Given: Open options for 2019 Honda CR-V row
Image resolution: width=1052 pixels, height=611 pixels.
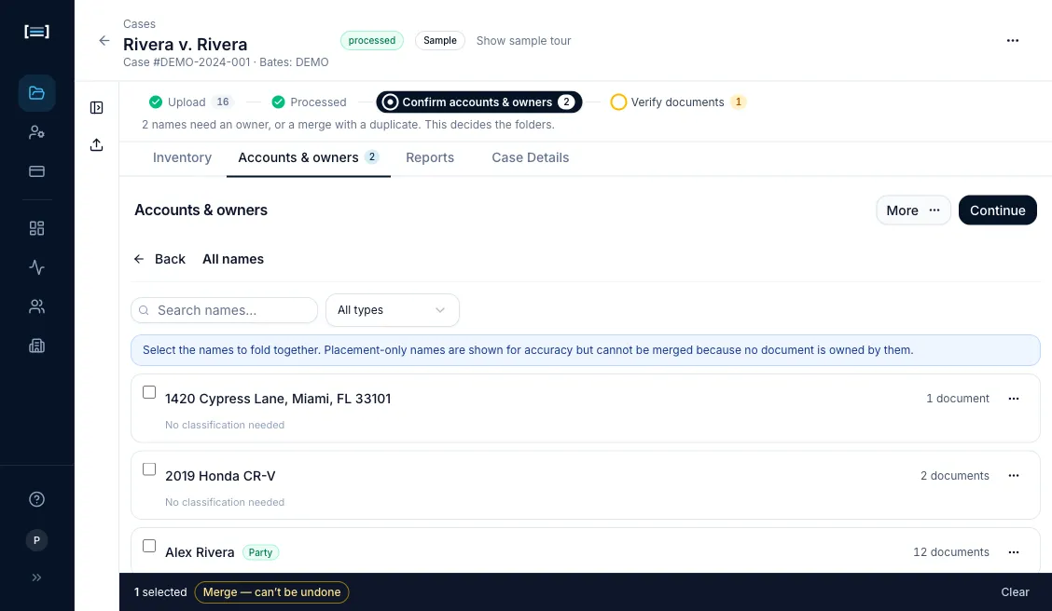Looking at the screenshot, I should point(1014,476).
